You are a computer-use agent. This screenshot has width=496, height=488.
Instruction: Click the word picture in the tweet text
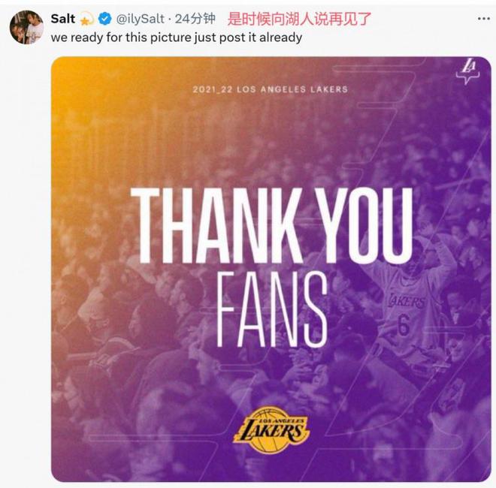point(170,38)
